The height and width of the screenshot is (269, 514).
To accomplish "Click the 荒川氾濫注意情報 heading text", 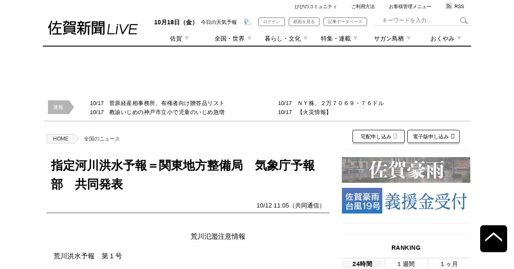I will point(218,237).
